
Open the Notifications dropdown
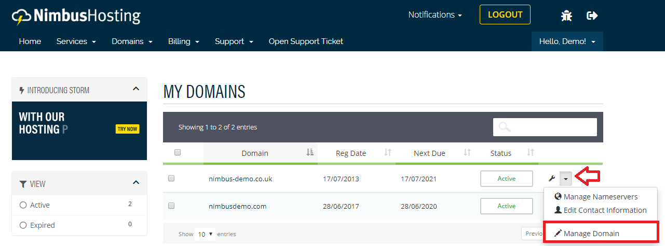(x=435, y=15)
